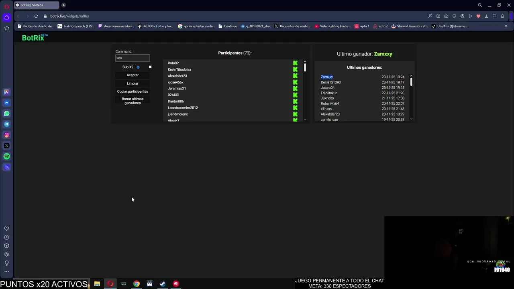Click the Limpiar button
Screen dimensions: 514x289
[x=133, y=83]
